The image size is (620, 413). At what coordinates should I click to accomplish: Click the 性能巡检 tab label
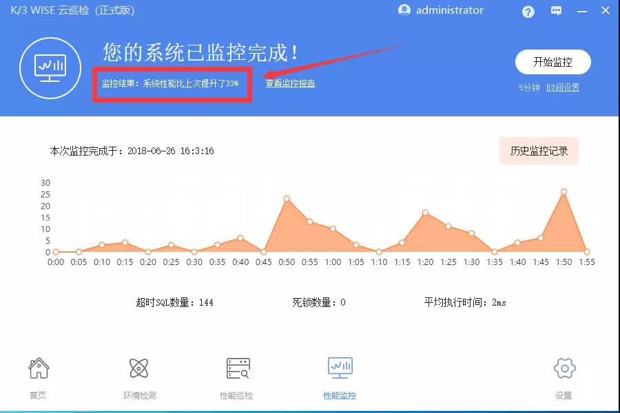tap(236, 395)
